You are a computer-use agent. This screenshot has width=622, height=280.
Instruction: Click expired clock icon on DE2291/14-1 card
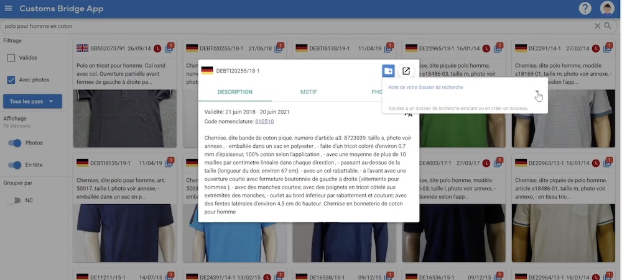click(x=596, y=48)
